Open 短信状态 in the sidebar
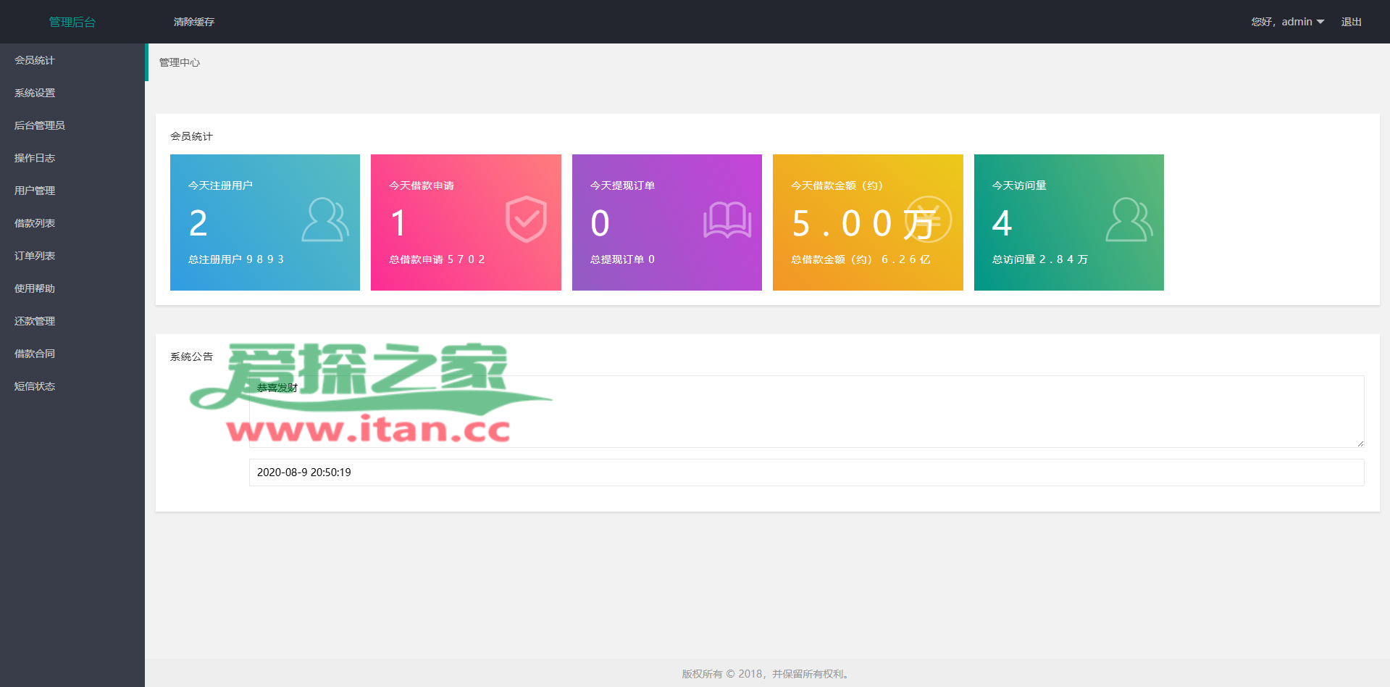1390x687 pixels. pyautogui.click(x=72, y=386)
